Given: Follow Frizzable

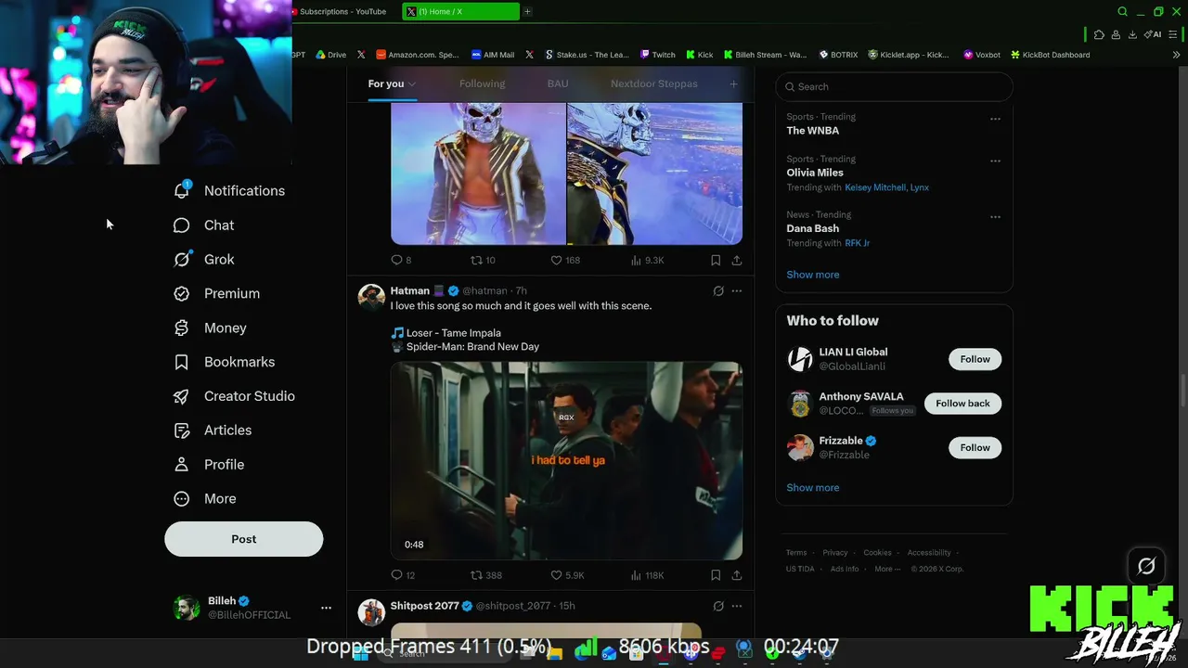Looking at the screenshot, I should [975, 447].
